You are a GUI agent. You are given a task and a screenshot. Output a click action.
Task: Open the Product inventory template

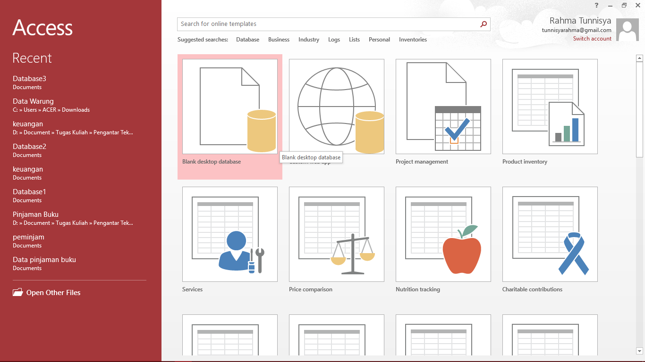[x=550, y=107]
